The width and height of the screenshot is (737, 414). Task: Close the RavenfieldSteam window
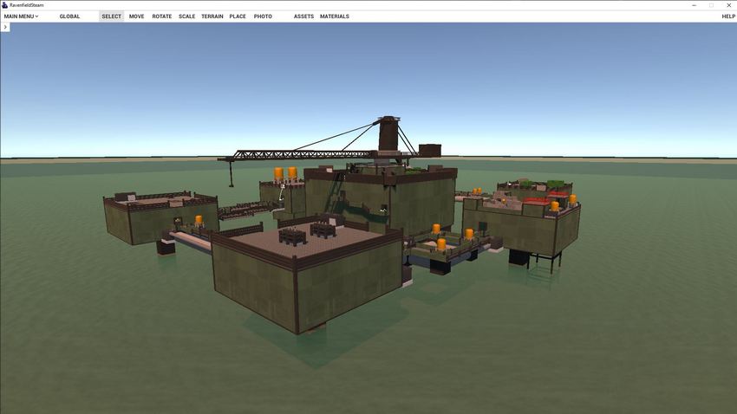pos(728,5)
